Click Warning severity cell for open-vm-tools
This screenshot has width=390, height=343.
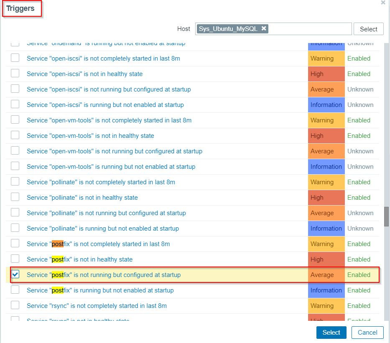coord(326,120)
